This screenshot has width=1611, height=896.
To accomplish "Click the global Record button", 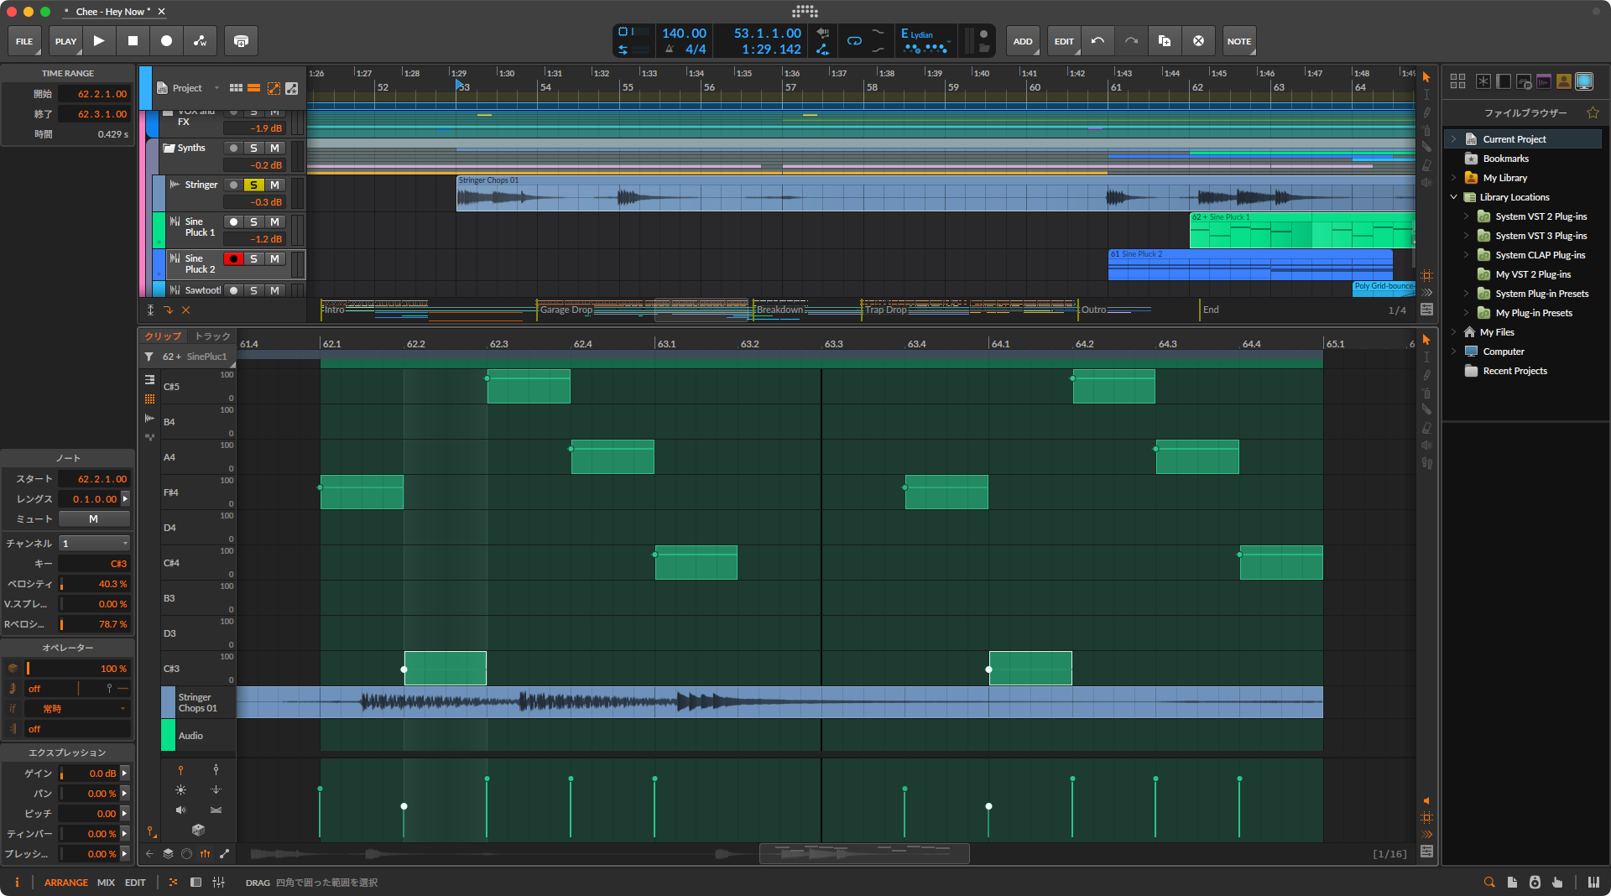I will (x=166, y=41).
